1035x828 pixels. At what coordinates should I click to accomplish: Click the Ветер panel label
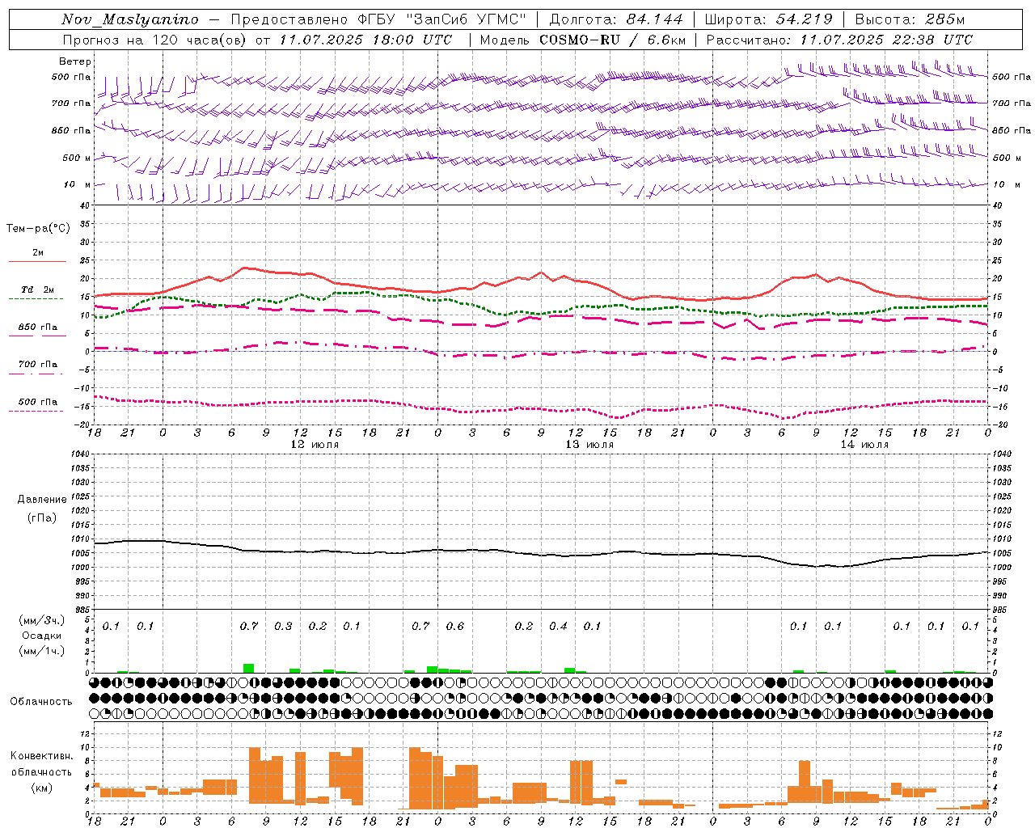pos(75,61)
